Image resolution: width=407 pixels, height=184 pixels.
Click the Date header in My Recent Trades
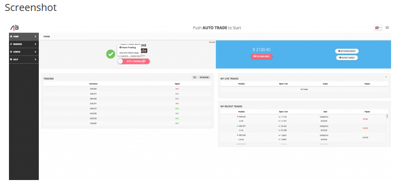(325, 111)
